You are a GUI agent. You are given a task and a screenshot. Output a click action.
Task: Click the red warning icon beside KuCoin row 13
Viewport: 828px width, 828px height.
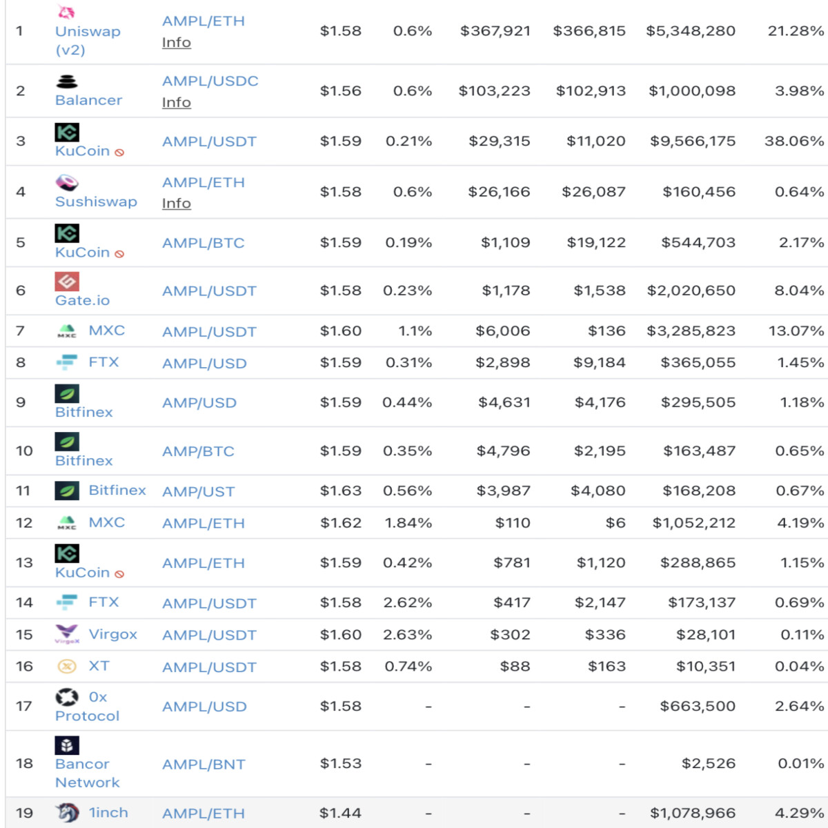119,574
